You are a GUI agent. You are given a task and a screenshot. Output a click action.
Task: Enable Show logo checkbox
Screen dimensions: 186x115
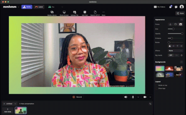[x=156, y=88]
